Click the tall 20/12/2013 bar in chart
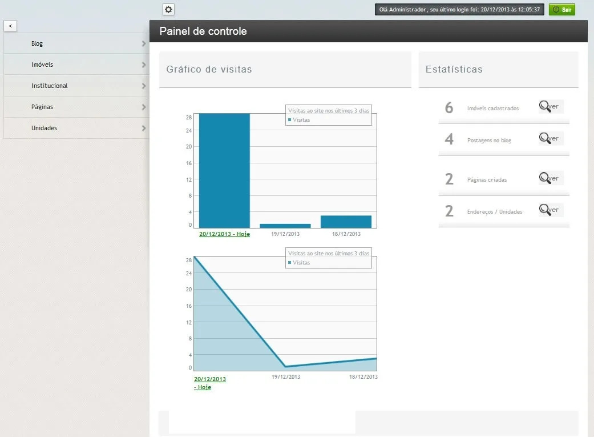The height and width of the screenshot is (437, 594). coord(224,170)
